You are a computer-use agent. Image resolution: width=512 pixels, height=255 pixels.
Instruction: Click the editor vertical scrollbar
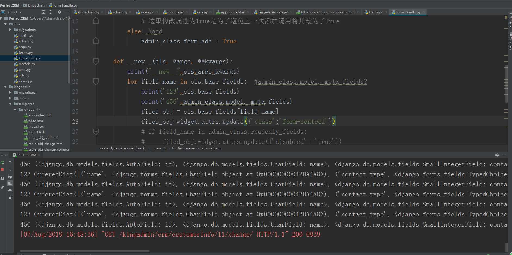(506, 84)
